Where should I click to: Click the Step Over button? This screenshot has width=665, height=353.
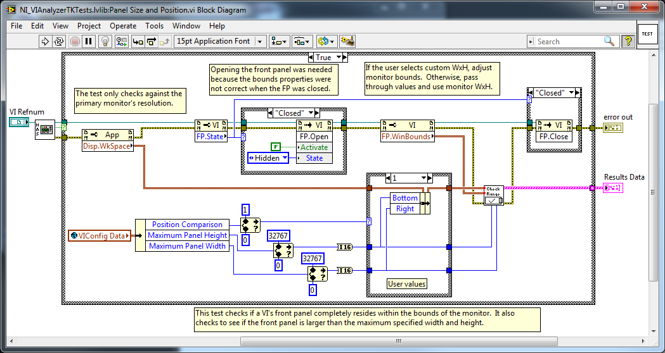click(x=152, y=42)
